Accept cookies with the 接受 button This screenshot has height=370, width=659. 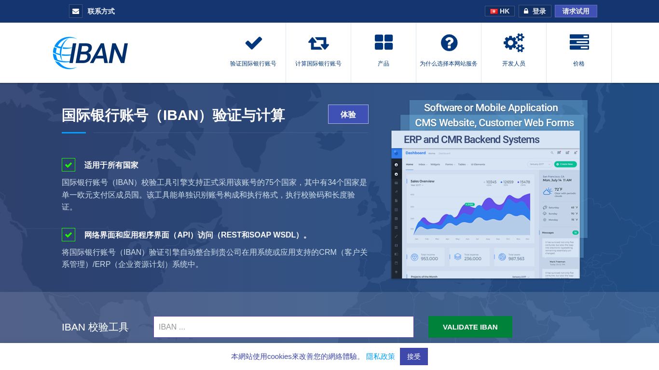(414, 357)
